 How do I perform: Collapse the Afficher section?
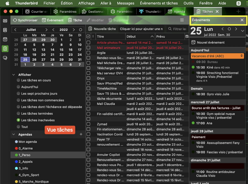14,75
